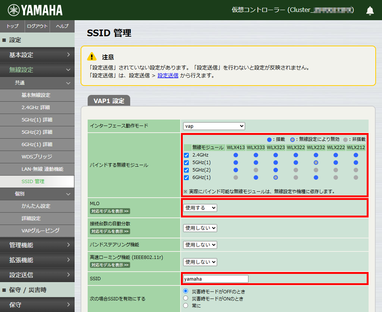
Task: Toggle the 5GHz(2) module checkbox
Action: [187, 170]
